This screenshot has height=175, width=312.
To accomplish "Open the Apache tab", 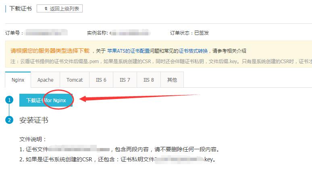I will pos(46,80).
